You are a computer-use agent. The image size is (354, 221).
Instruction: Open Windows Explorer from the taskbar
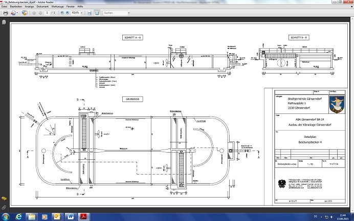pos(32,217)
